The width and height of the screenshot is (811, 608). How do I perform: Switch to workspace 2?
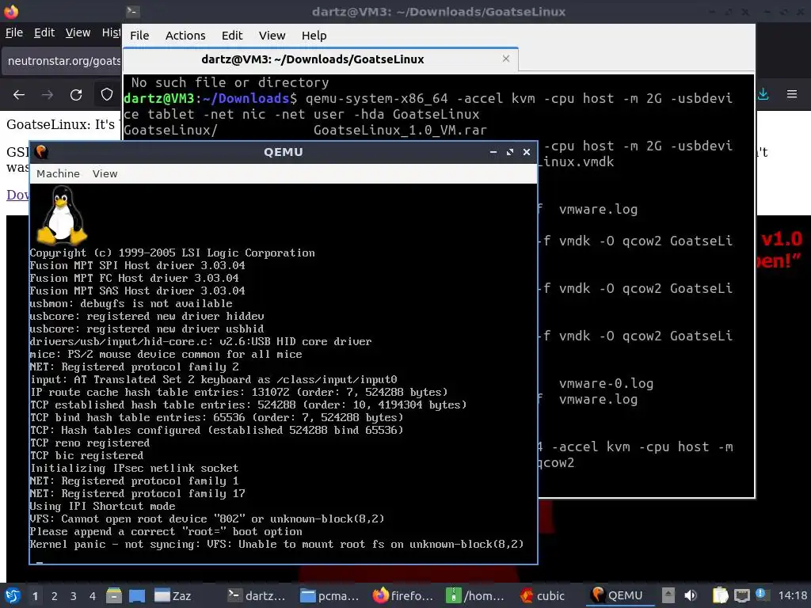point(55,596)
